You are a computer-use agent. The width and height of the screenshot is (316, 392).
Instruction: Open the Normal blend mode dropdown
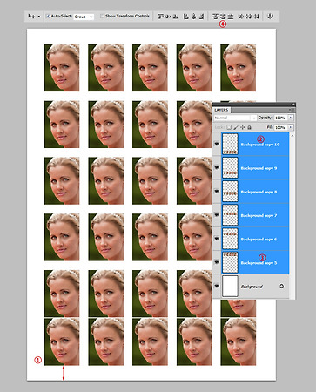tap(235, 118)
